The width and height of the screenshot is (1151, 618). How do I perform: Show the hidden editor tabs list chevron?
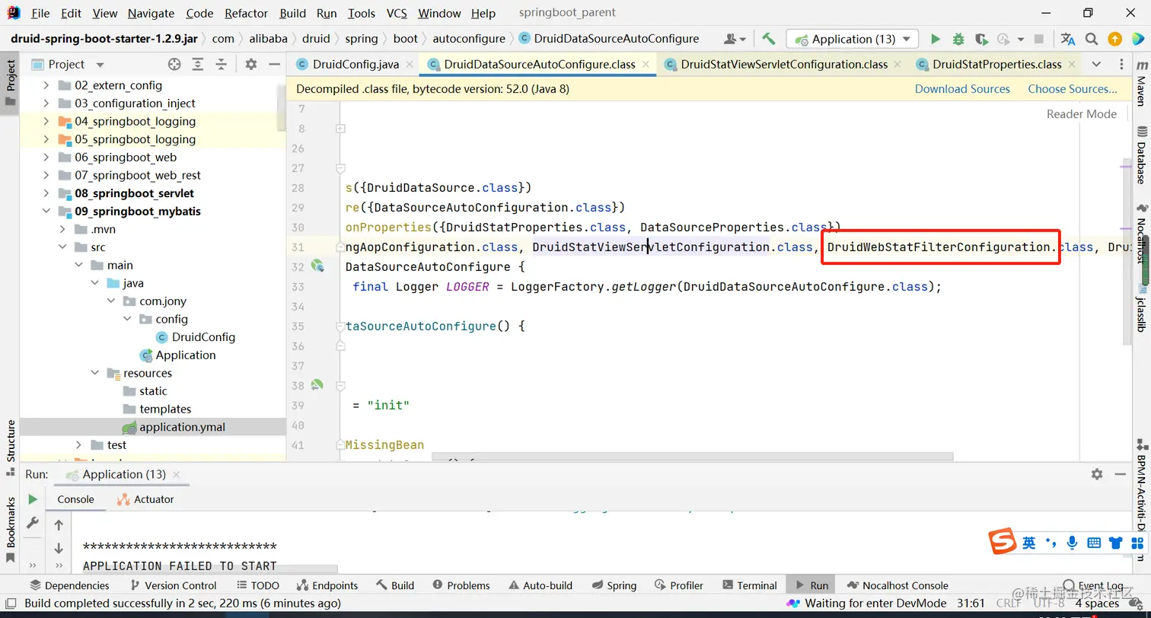point(1096,65)
